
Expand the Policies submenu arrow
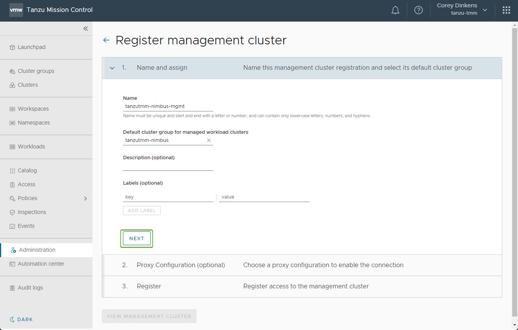[86, 199]
